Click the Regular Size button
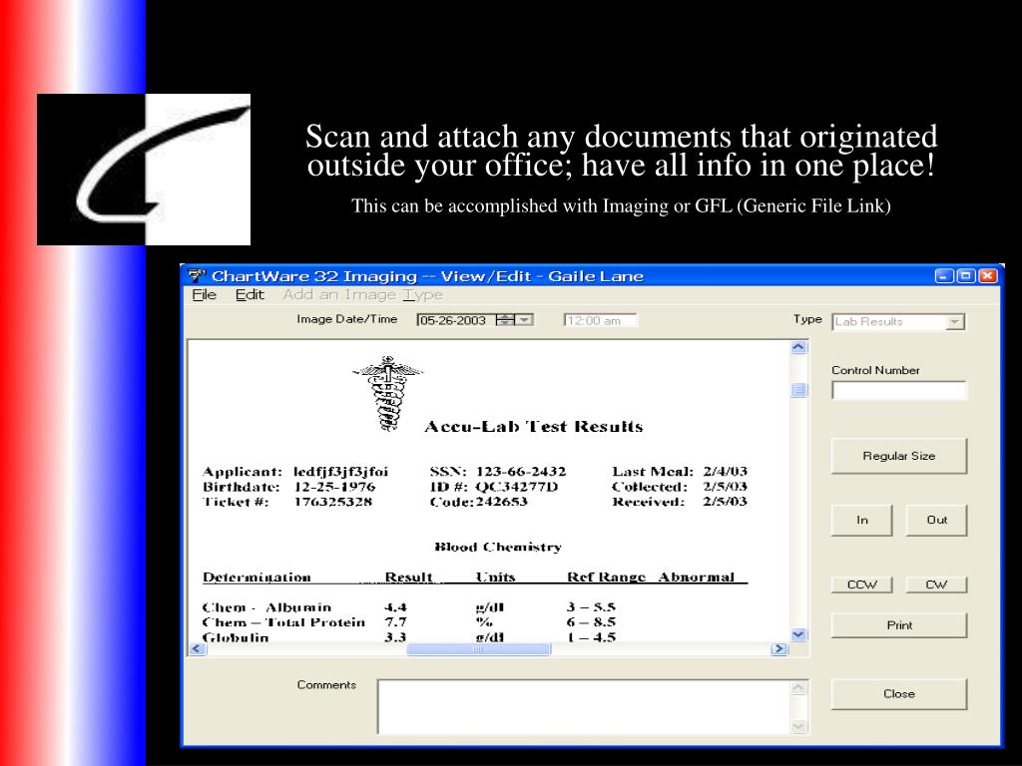 899,456
